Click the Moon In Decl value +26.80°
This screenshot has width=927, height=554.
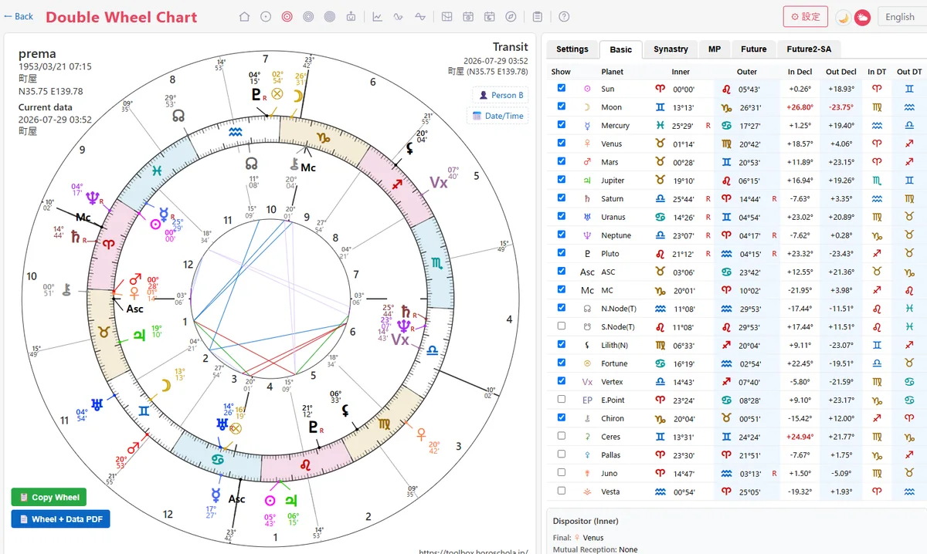[800, 107]
